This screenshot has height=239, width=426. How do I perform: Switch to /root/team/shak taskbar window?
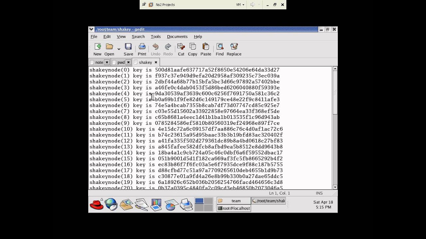[268, 201]
